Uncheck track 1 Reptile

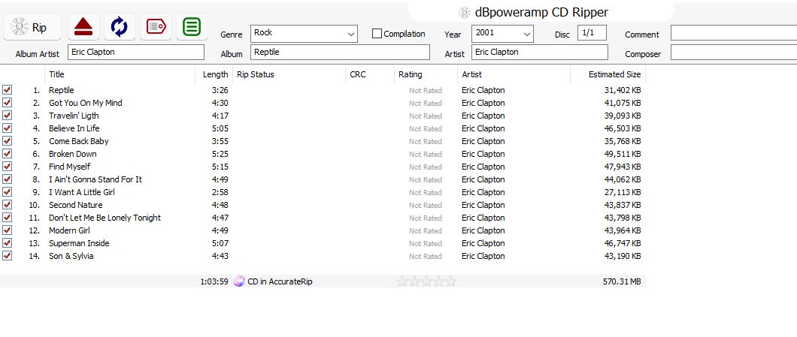(8, 90)
